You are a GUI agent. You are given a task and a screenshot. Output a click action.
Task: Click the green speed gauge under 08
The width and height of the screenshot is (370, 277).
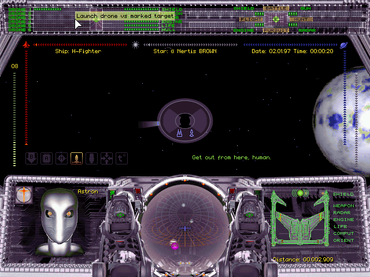tap(14, 119)
